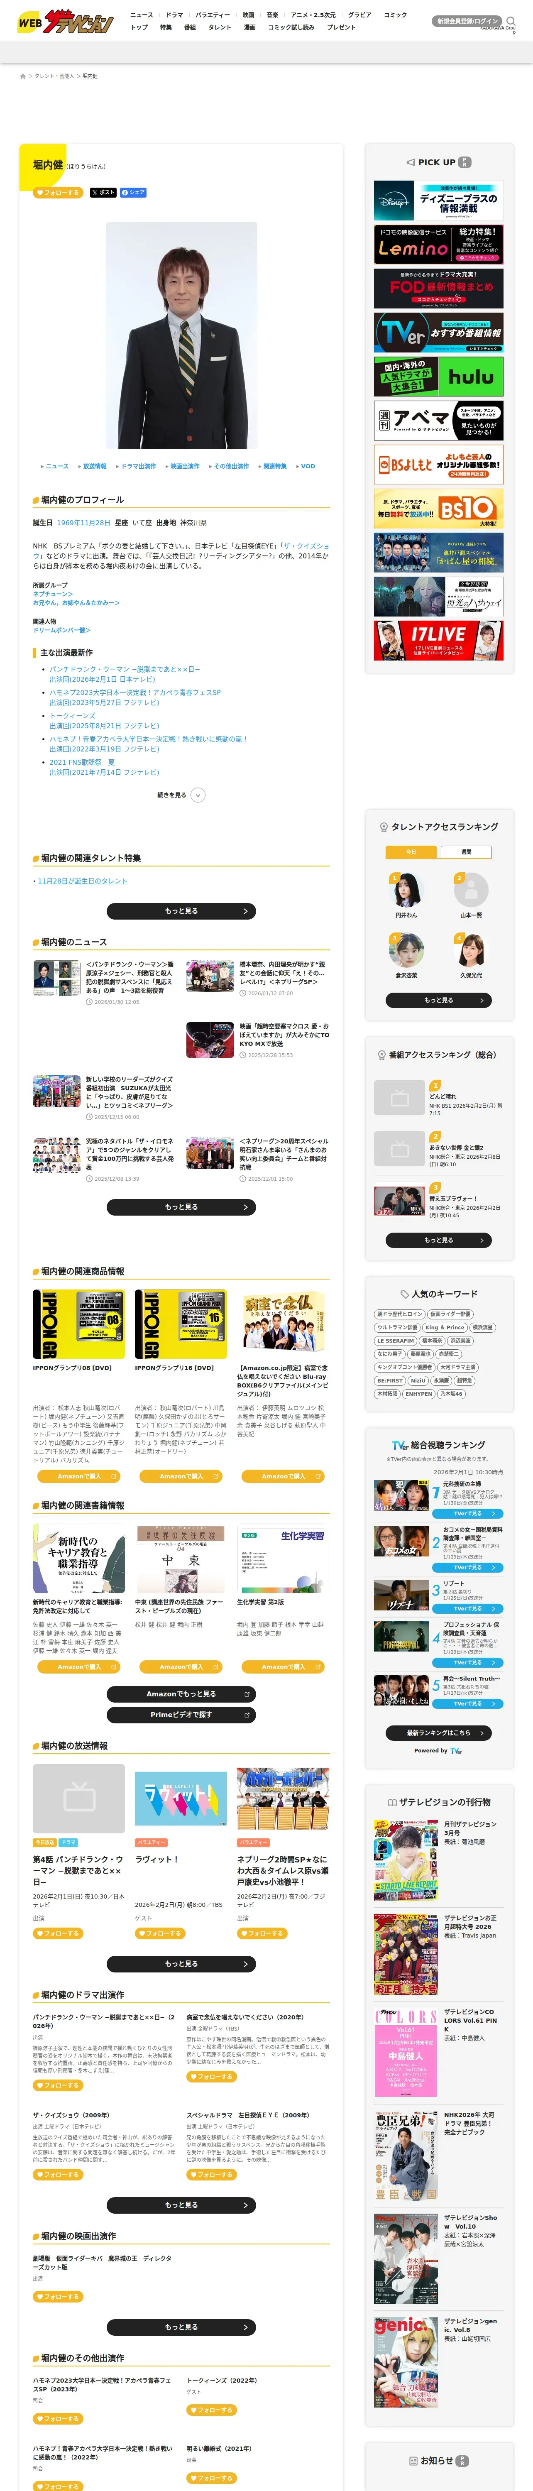Open the Lemino banner in PICK UP

pos(438,245)
